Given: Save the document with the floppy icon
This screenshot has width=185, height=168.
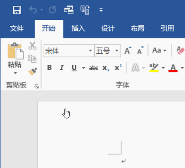Looking at the screenshot, I should [17, 10].
